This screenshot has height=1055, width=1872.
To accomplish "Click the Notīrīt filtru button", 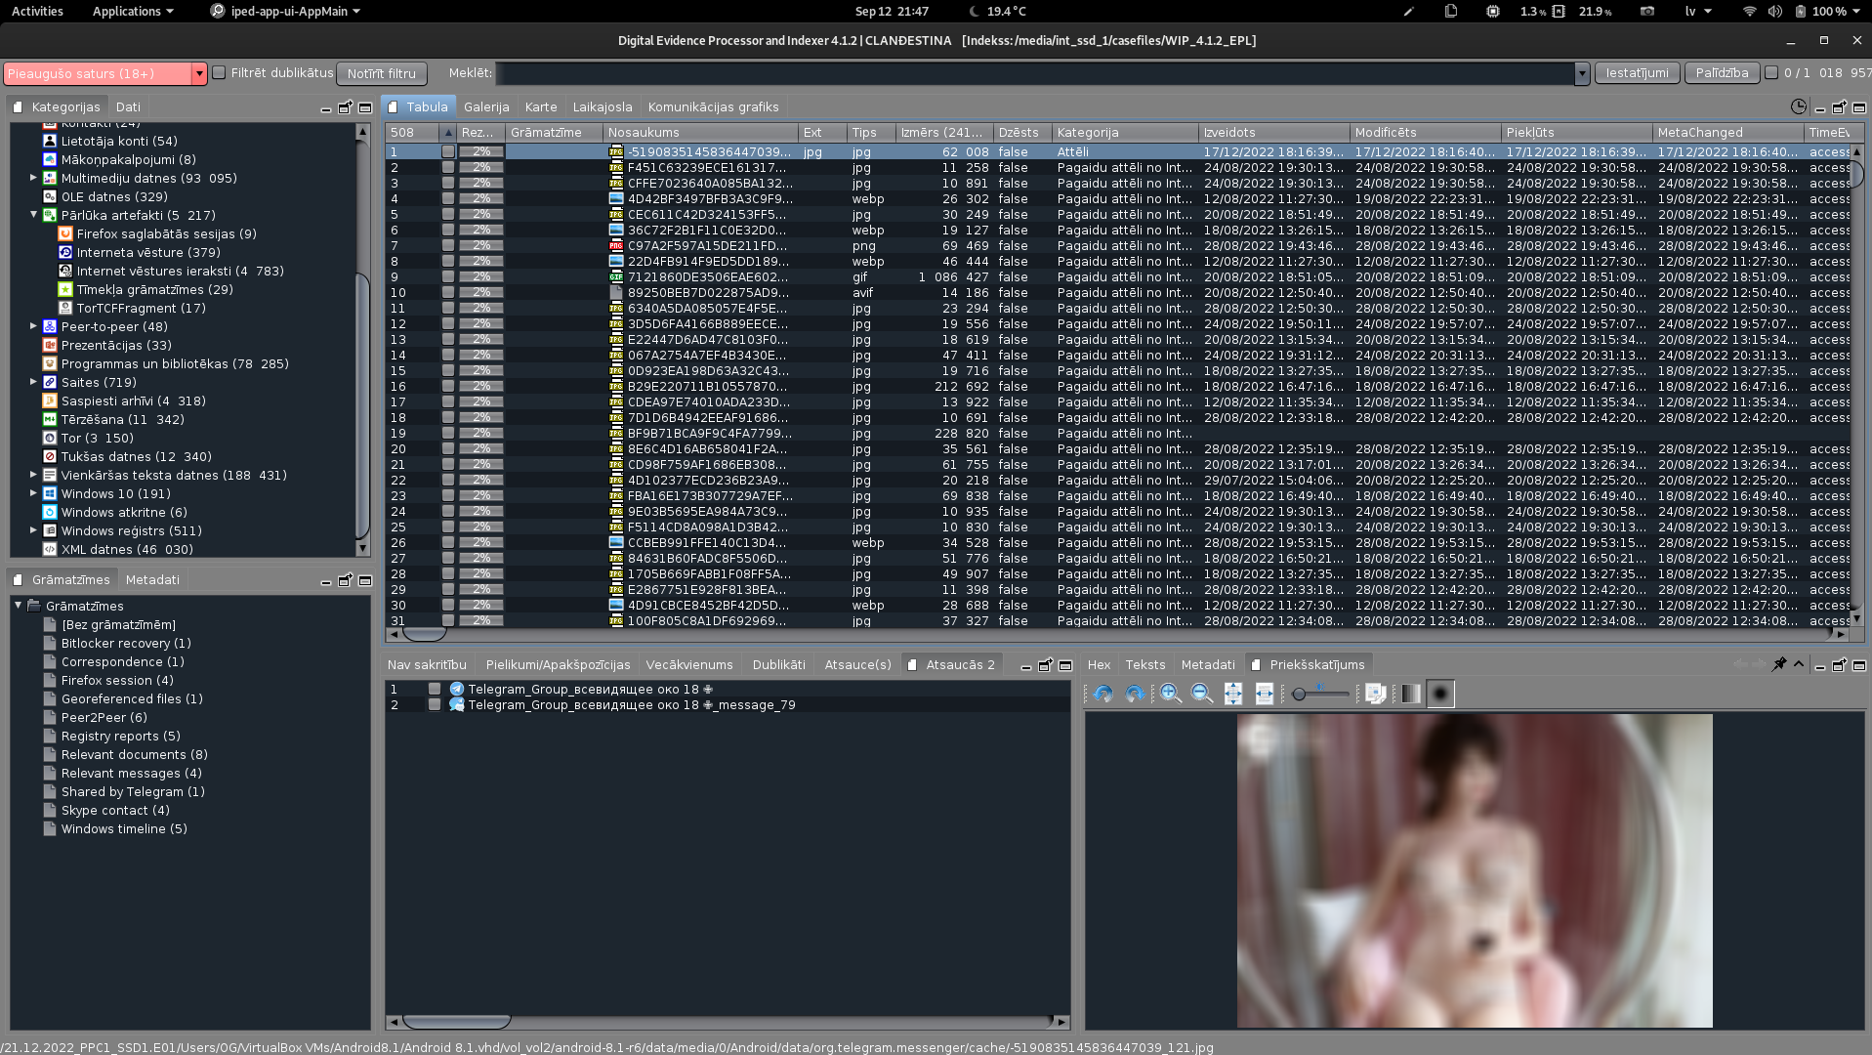I will pos(381,73).
